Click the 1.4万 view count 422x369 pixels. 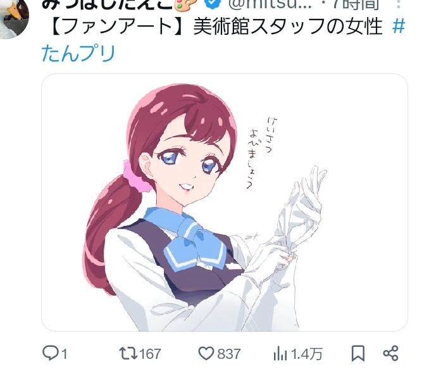(307, 354)
